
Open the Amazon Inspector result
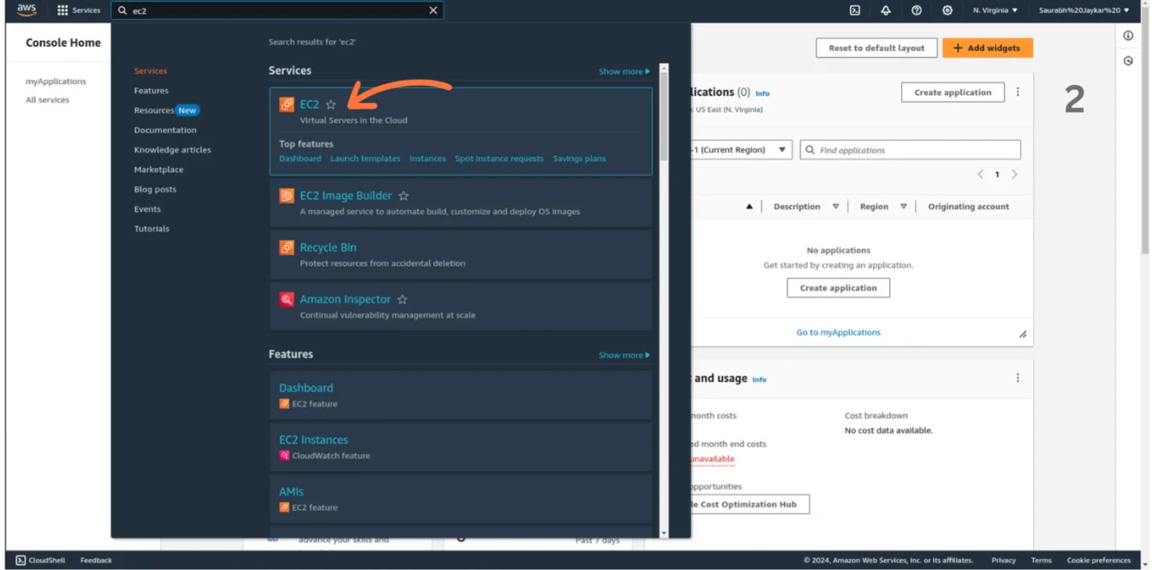(345, 299)
